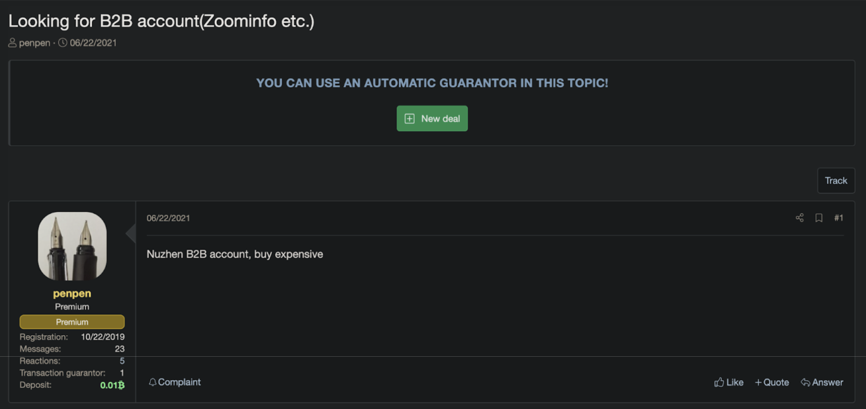The width and height of the screenshot is (866, 409).
Task: Click the thumbs-up Like icon
Action: (719, 382)
